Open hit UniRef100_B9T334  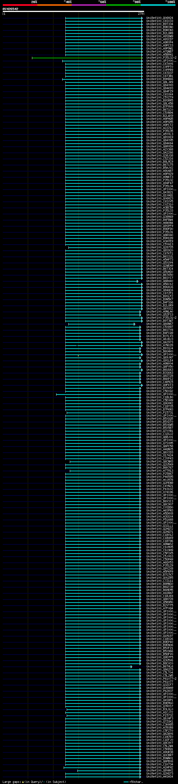pos(159,24)
